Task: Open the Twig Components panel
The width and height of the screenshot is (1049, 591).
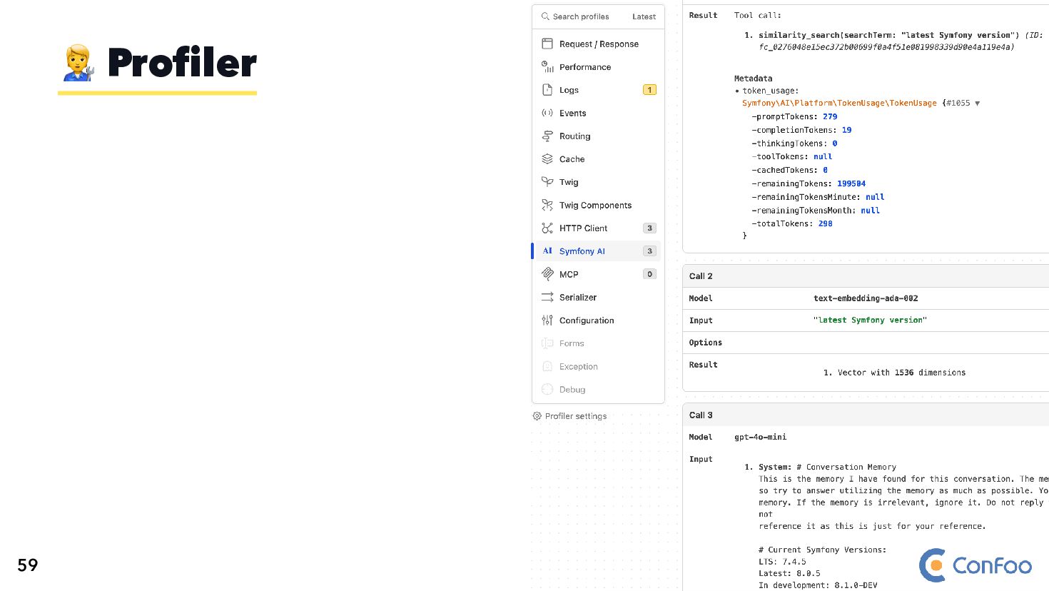Action: tap(598, 205)
